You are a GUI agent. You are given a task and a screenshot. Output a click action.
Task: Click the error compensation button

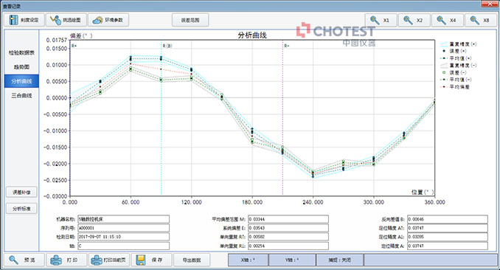(x=21, y=192)
